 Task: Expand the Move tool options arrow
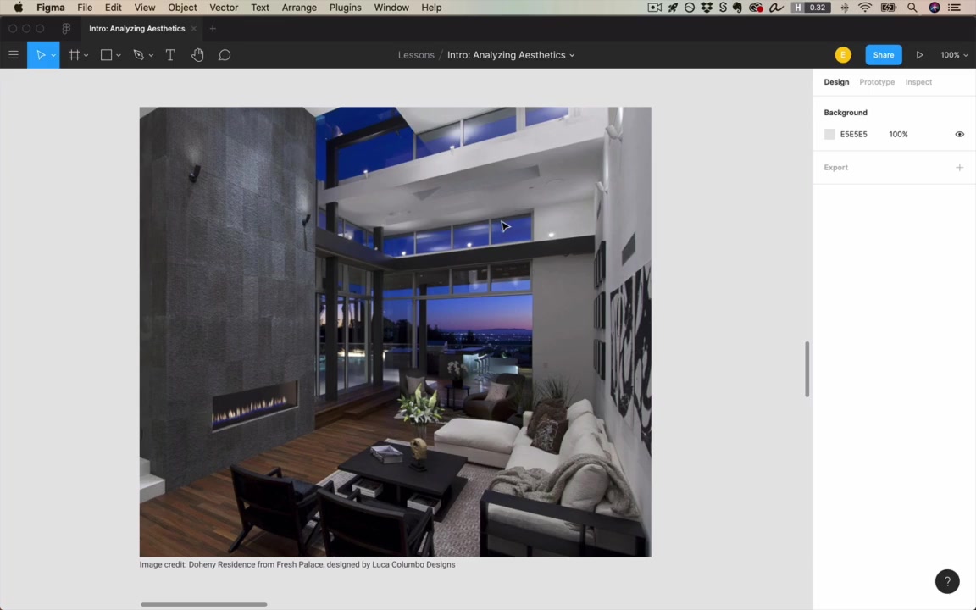(x=53, y=55)
